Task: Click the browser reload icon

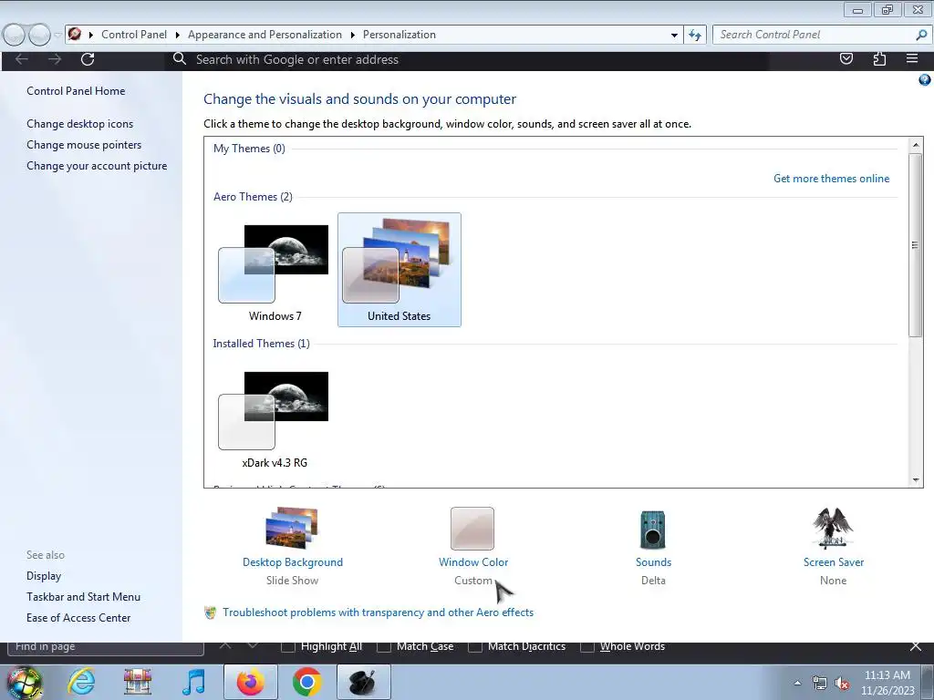Action: [x=88, y=59]
